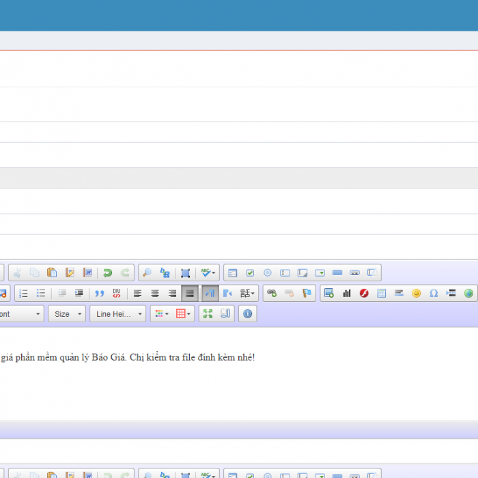
Task: Insert an anchor using flag icon
Action: [307, 294]
